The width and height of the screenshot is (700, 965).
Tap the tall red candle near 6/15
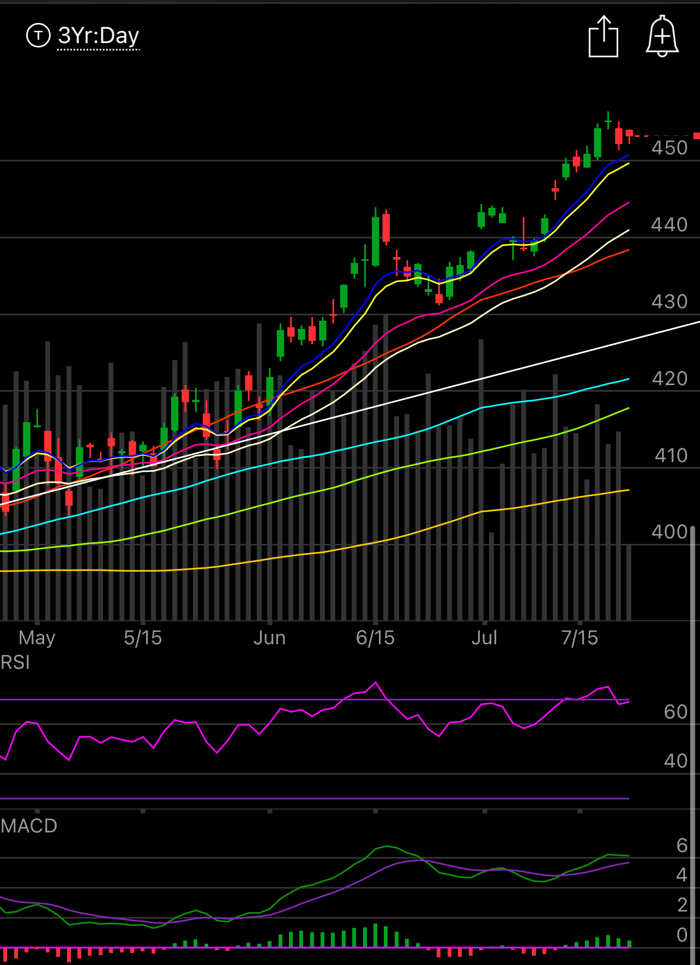pyautogui.click(x=386, y=227)
